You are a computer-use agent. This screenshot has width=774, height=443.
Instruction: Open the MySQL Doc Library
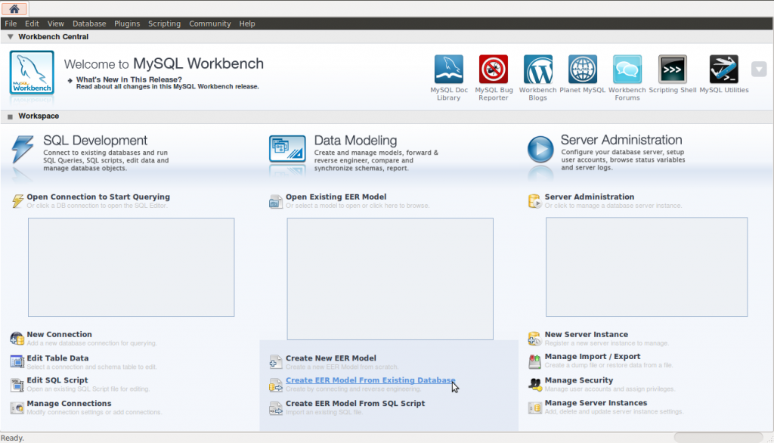pos(448,69)
